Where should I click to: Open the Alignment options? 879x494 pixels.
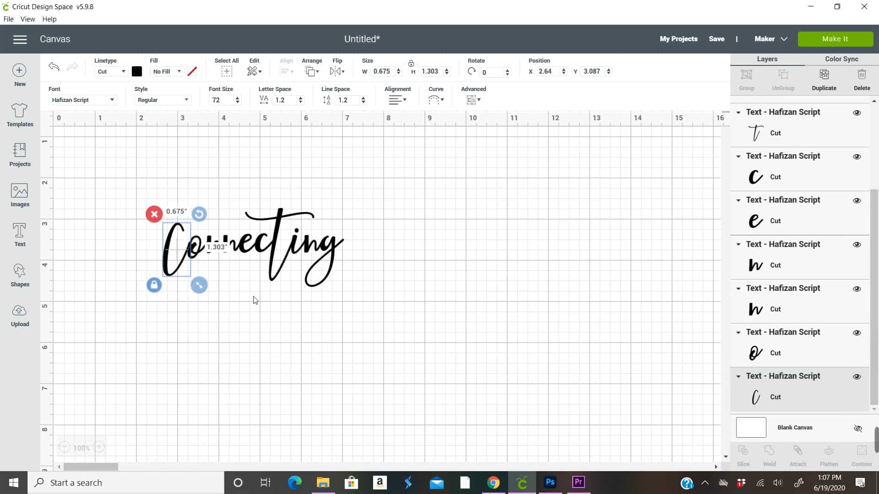(x=397, y=100)
